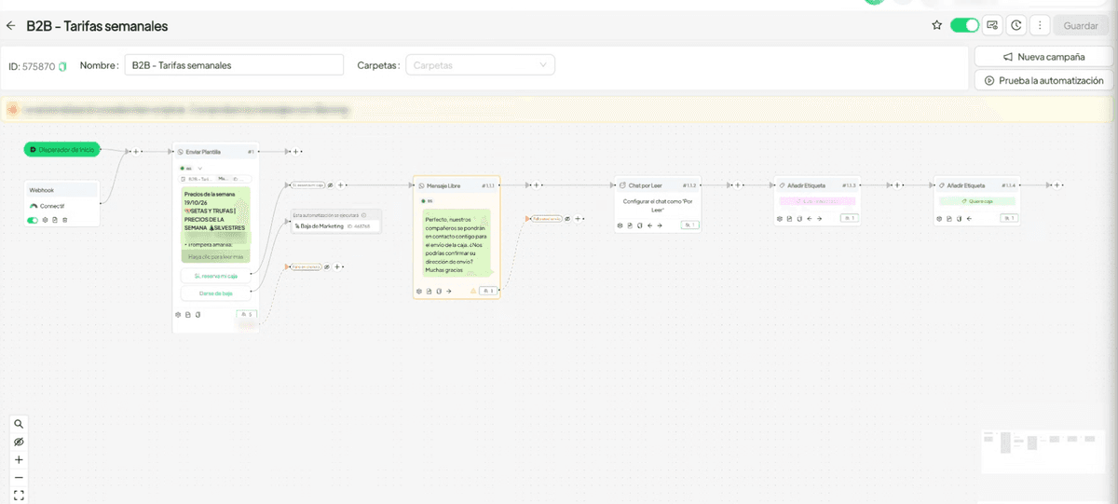This screenshot has width=1118, height=504.
Task: Toggle visibility with the crossed-eye canvas tool
Action: pyautogui.click(x=19, y=442)
